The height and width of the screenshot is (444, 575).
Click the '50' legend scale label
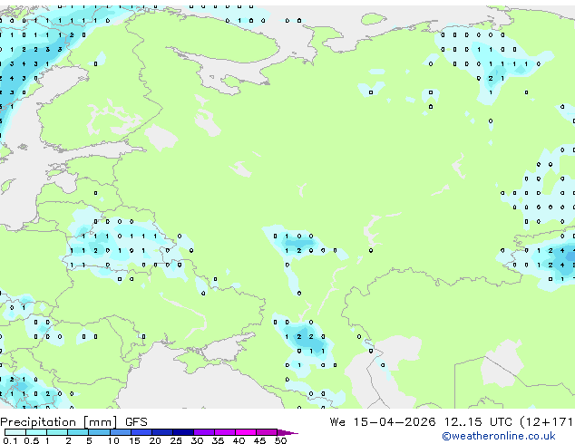(x=280, y=440)
